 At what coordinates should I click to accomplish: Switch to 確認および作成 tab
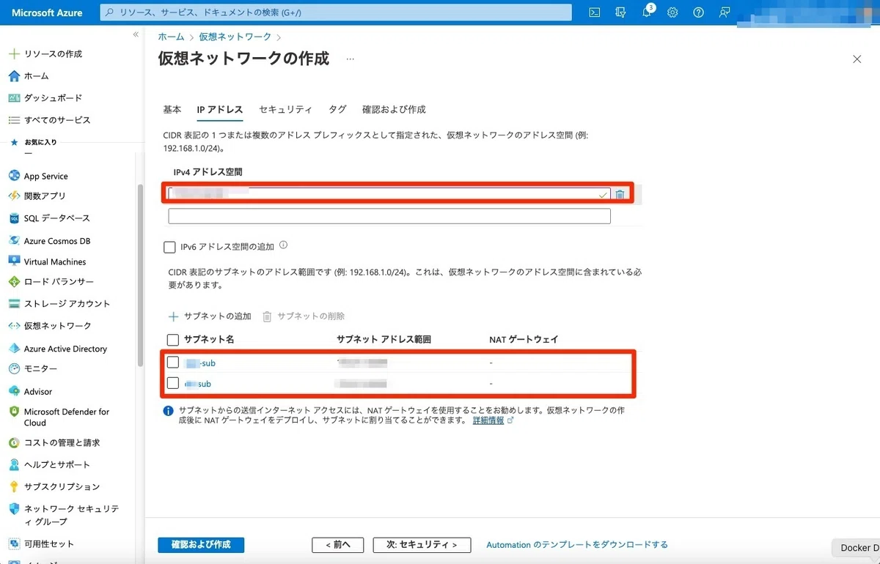coord(394,109)
